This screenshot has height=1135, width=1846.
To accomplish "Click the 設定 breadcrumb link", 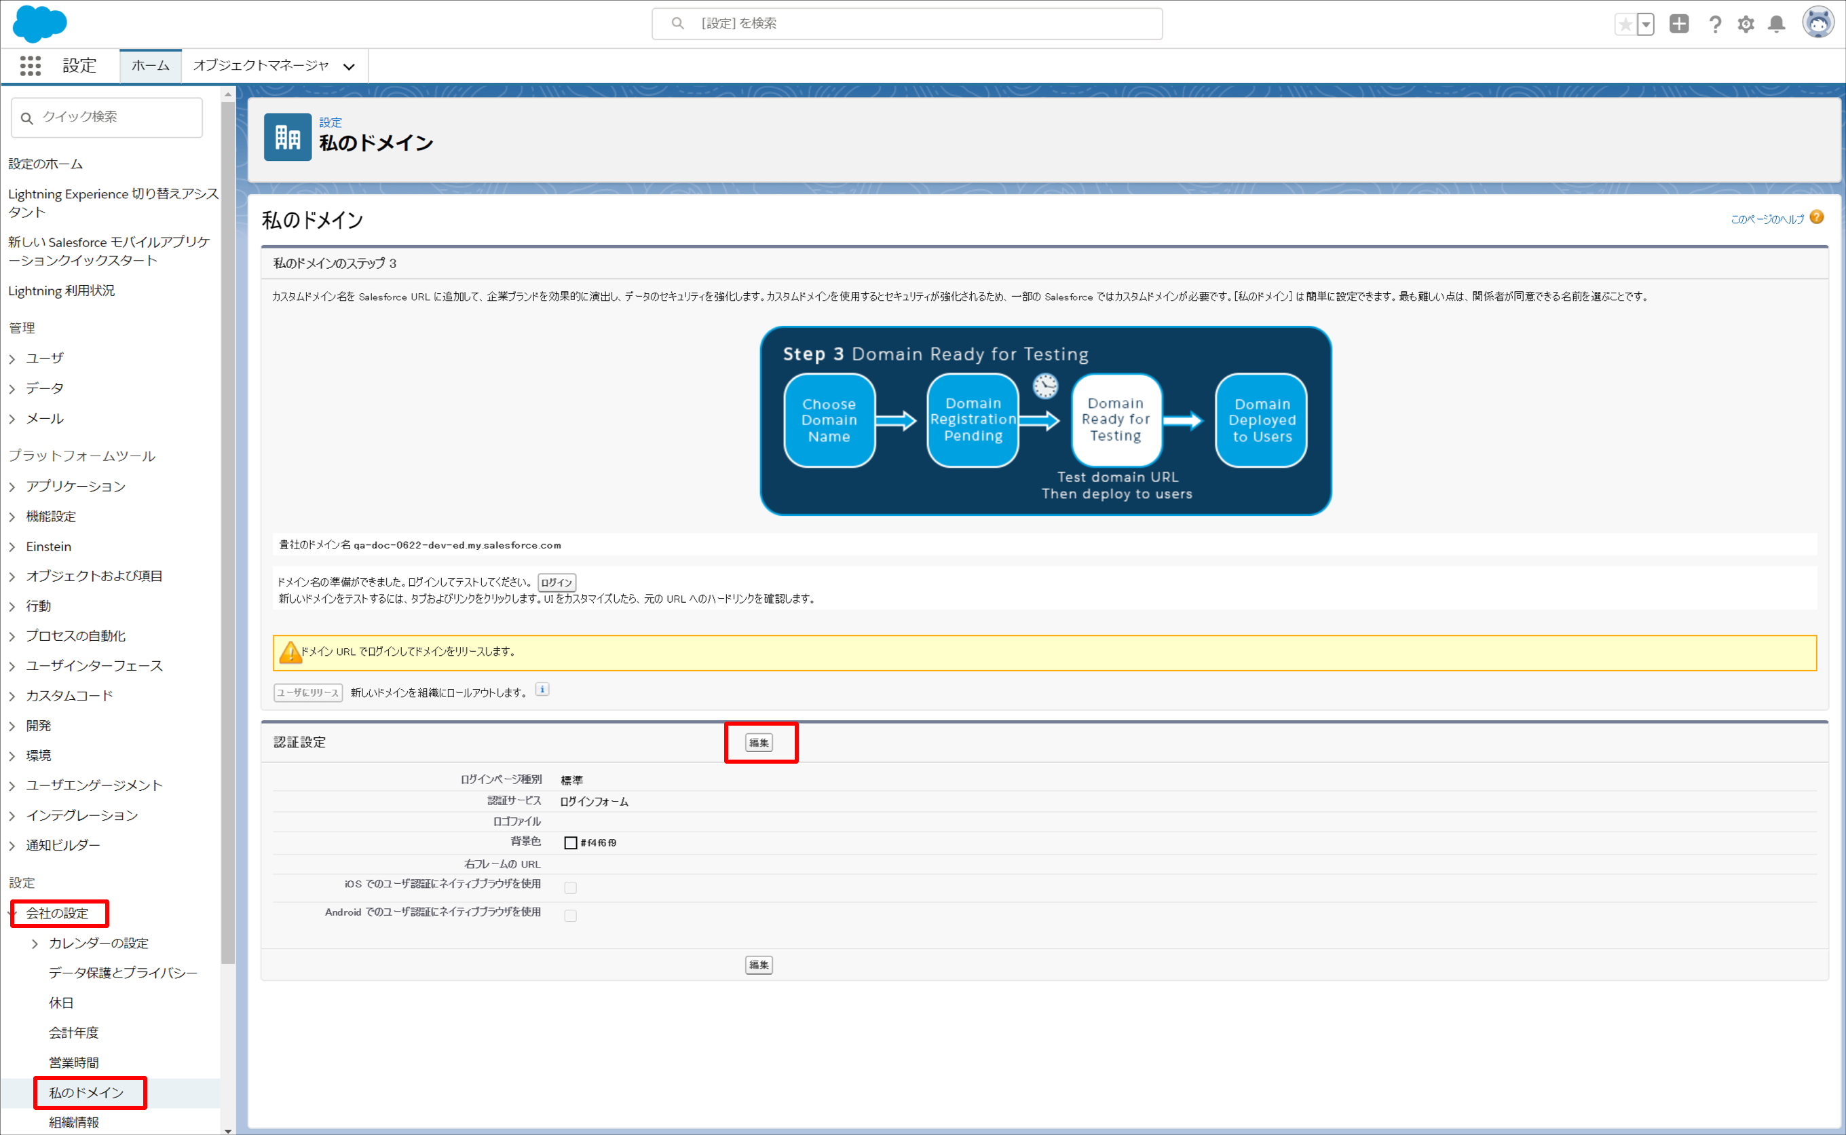I will (331, 122).
